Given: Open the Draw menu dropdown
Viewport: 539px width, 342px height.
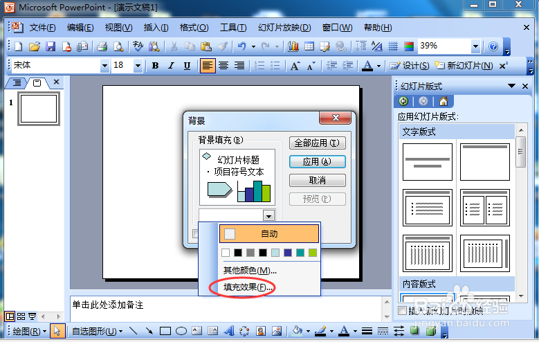Looking at the screenshot, I should (x=30, y=332).
